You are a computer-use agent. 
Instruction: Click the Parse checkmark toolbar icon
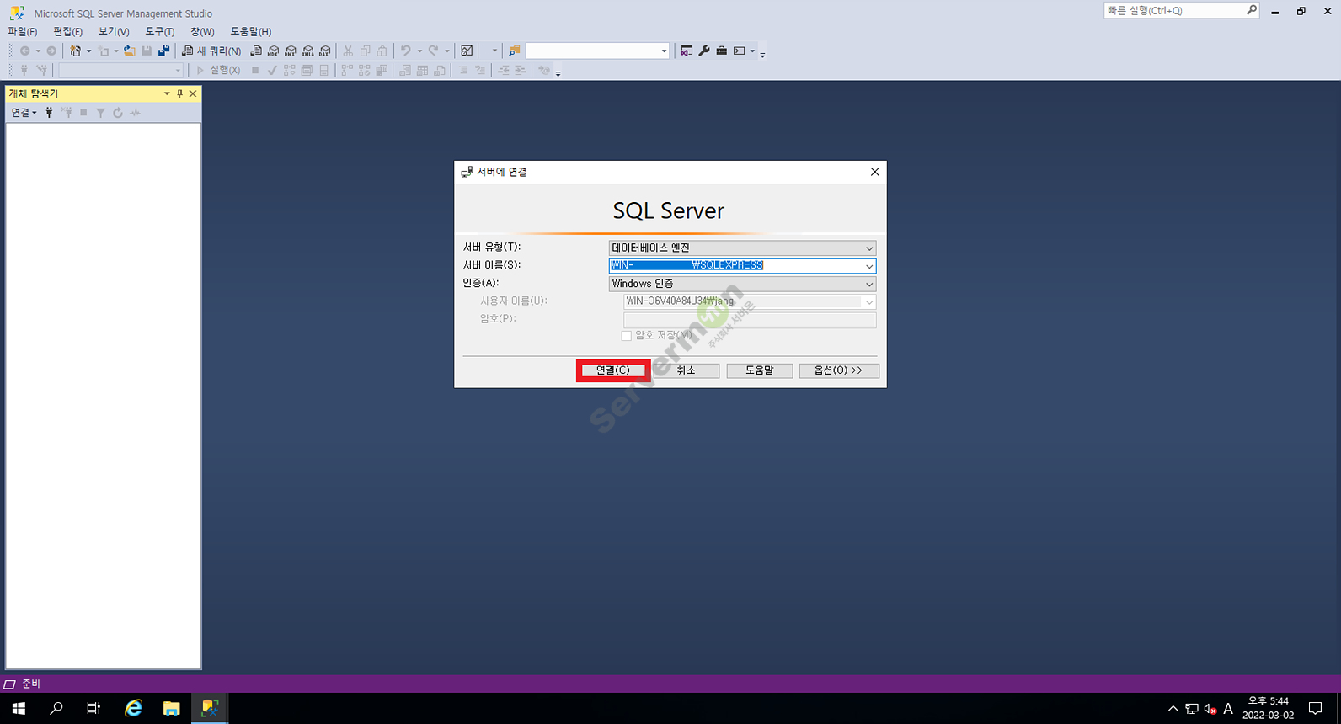tap(272, 71)
